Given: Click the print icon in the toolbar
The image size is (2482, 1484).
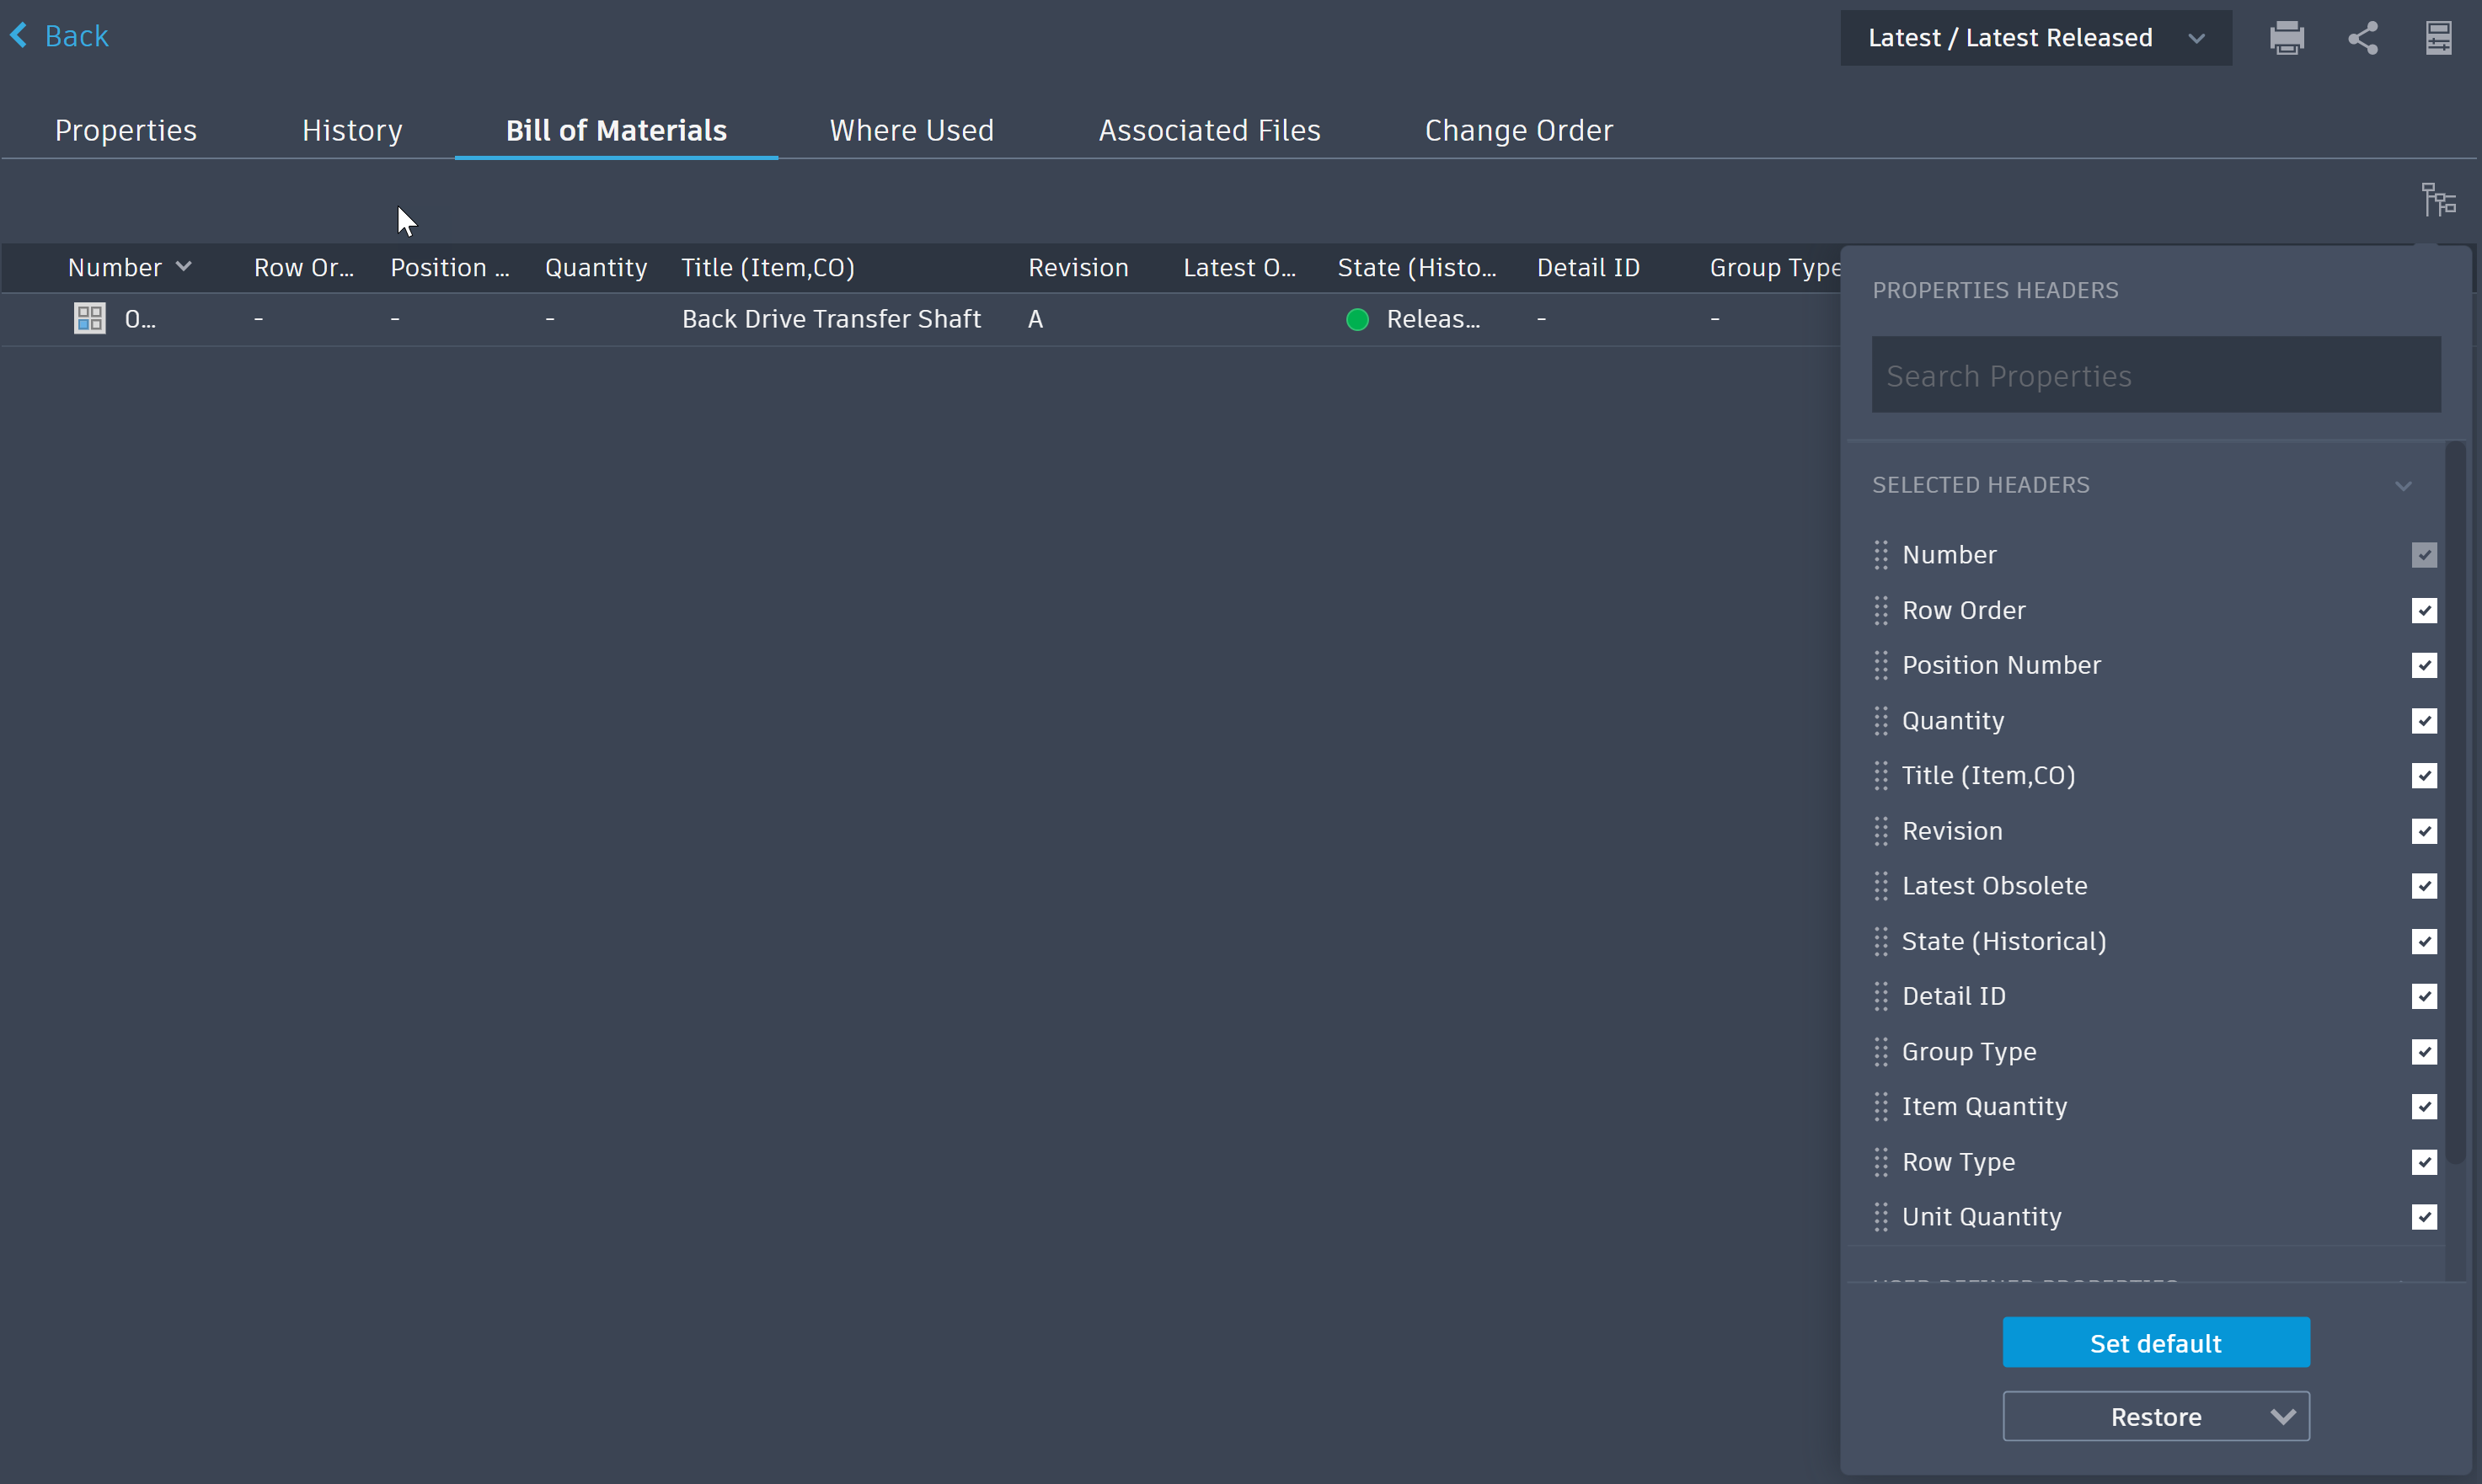Looking at the screenshot, I should coord(2288,37).
